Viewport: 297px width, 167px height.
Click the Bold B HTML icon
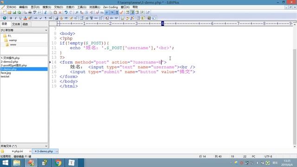tap(11, 18)
